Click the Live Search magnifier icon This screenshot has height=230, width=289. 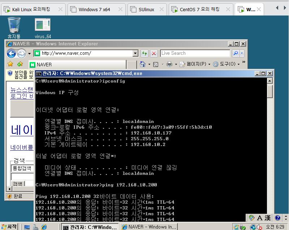click(x=236, y=53)
